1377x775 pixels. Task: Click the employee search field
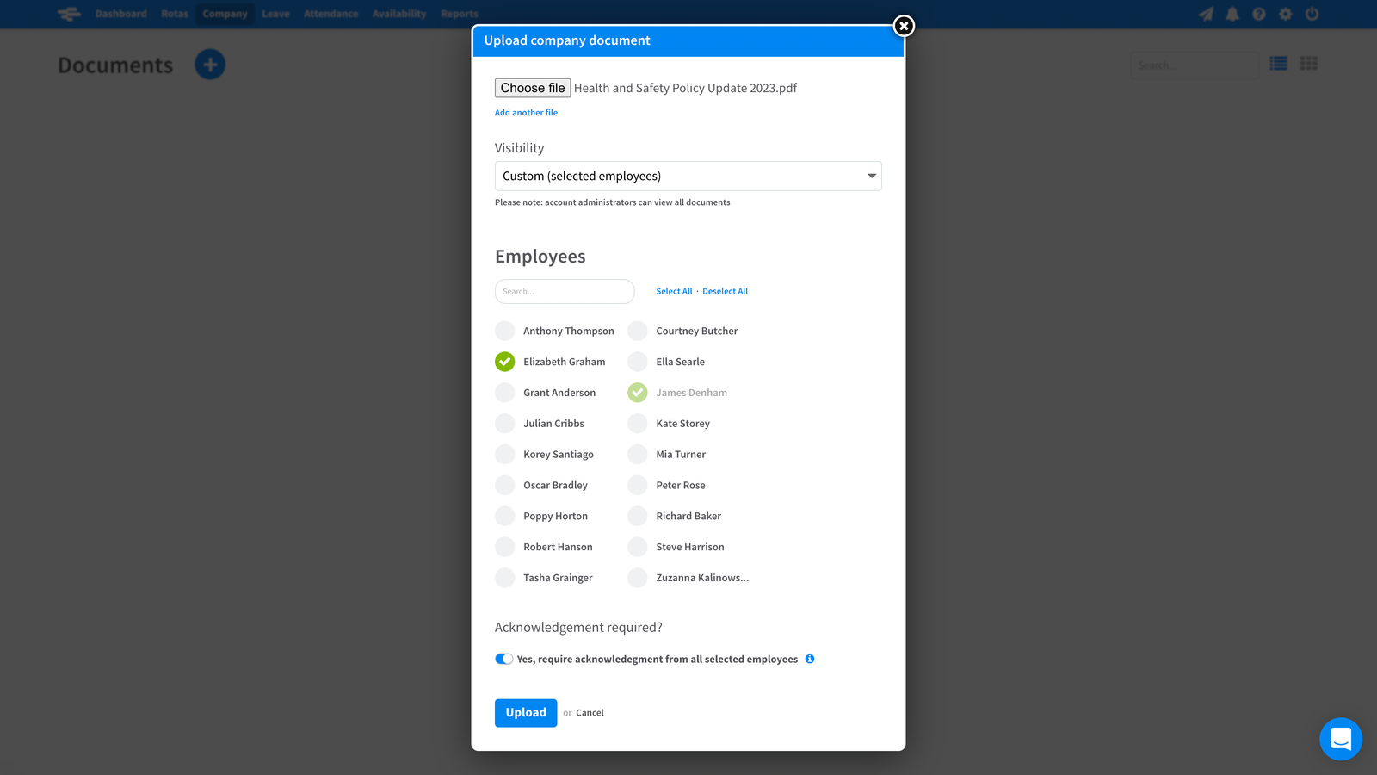(x=564, y=291)
